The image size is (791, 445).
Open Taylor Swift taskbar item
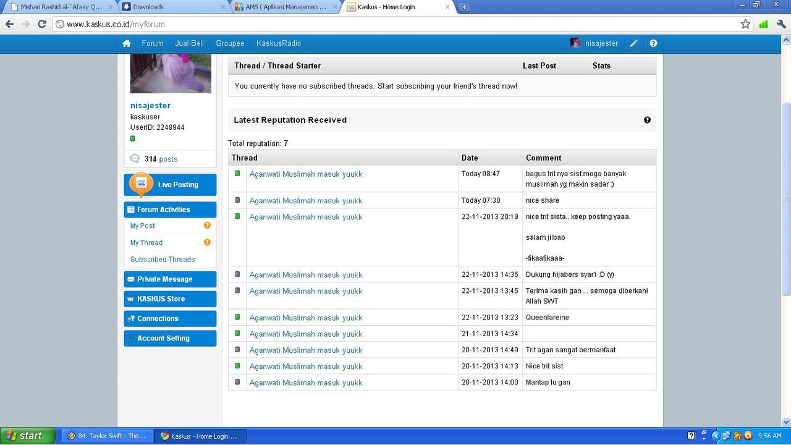coord(106,436)
